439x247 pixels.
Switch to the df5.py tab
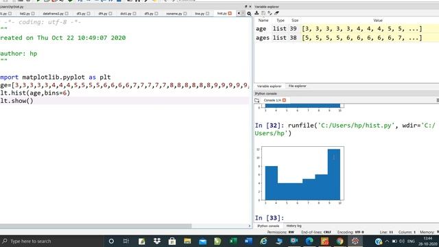coord(149,14)
